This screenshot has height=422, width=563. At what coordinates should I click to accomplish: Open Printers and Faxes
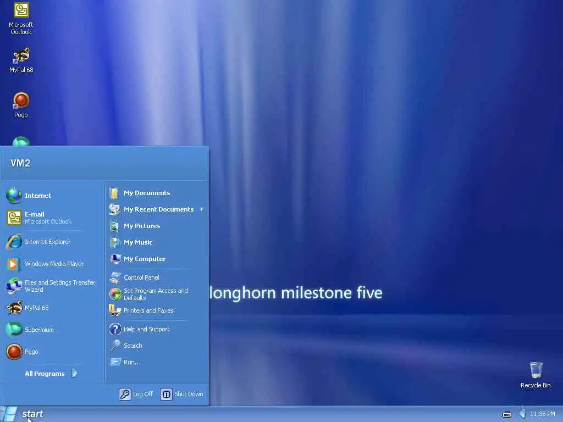click(157, 310)
